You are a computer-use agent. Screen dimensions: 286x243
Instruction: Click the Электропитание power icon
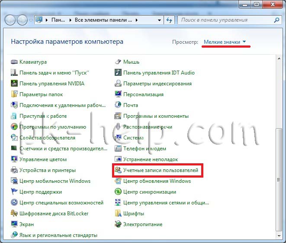pyautogui.click(x=118, y=224)
